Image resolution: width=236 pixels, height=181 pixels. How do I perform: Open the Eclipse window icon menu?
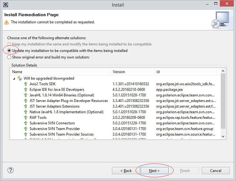(6, 5)
